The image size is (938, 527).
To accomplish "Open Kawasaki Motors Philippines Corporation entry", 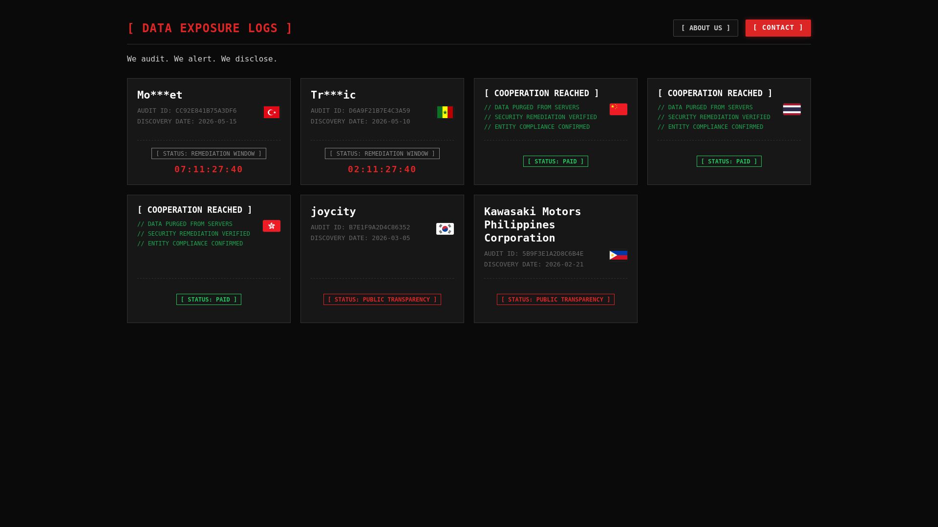I will pos(533,224).
